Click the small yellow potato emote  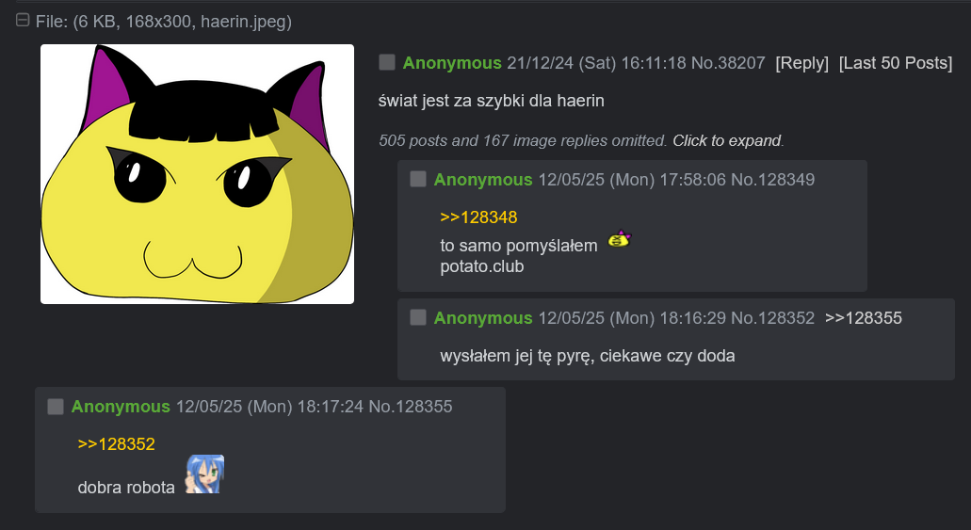click(620, 238)
